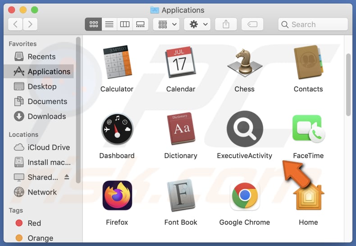Switch to icon view
The width and height of the screenshot is (356, 246).
[93, 24]
